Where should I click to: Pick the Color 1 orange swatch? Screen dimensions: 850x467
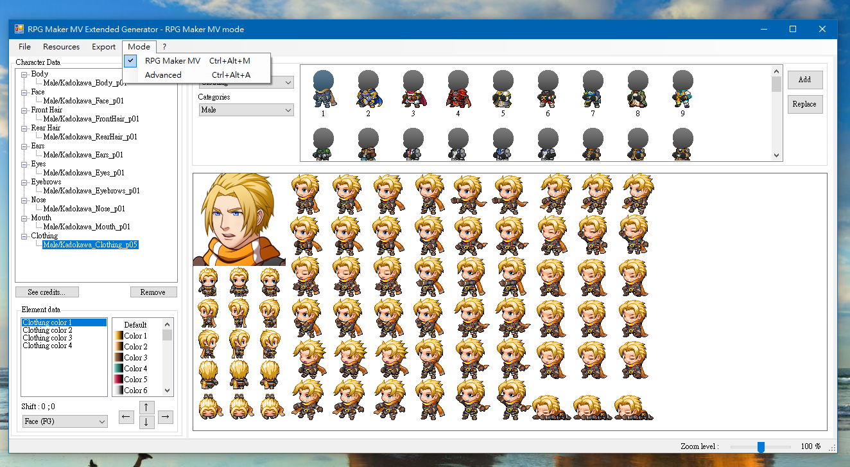118,336
